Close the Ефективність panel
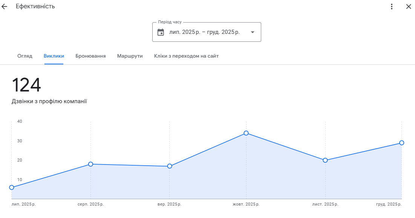This screenshot has height=218, width=415. coord(409,6)
